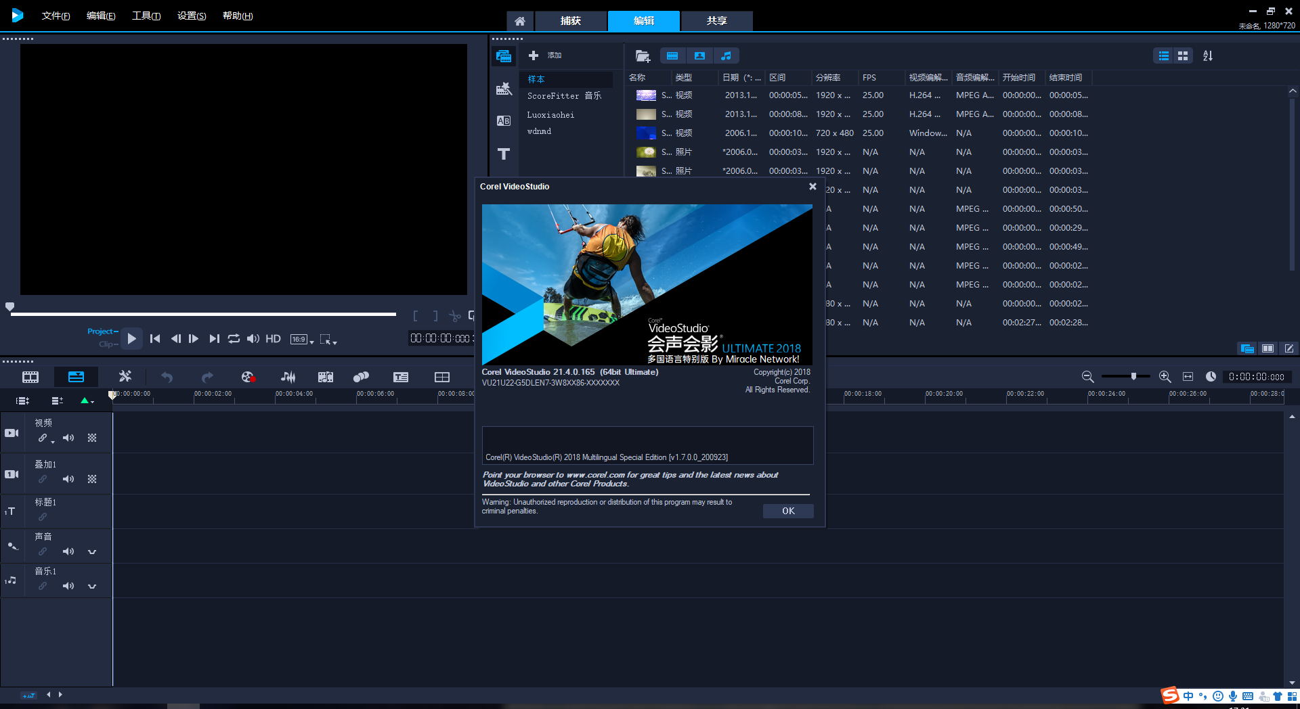This screenshot has height=709, width=1300.
Task: Open the sound mixer icon
Action: point(288,377)
